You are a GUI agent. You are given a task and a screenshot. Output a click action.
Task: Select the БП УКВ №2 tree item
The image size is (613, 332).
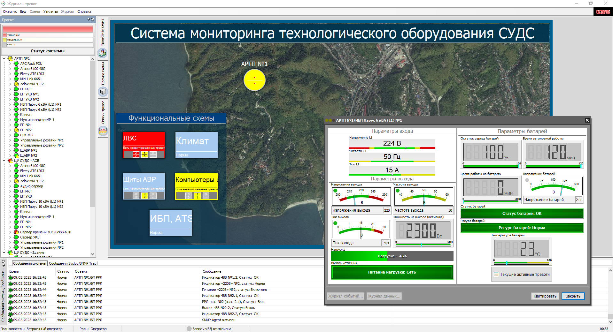[29, 99]
